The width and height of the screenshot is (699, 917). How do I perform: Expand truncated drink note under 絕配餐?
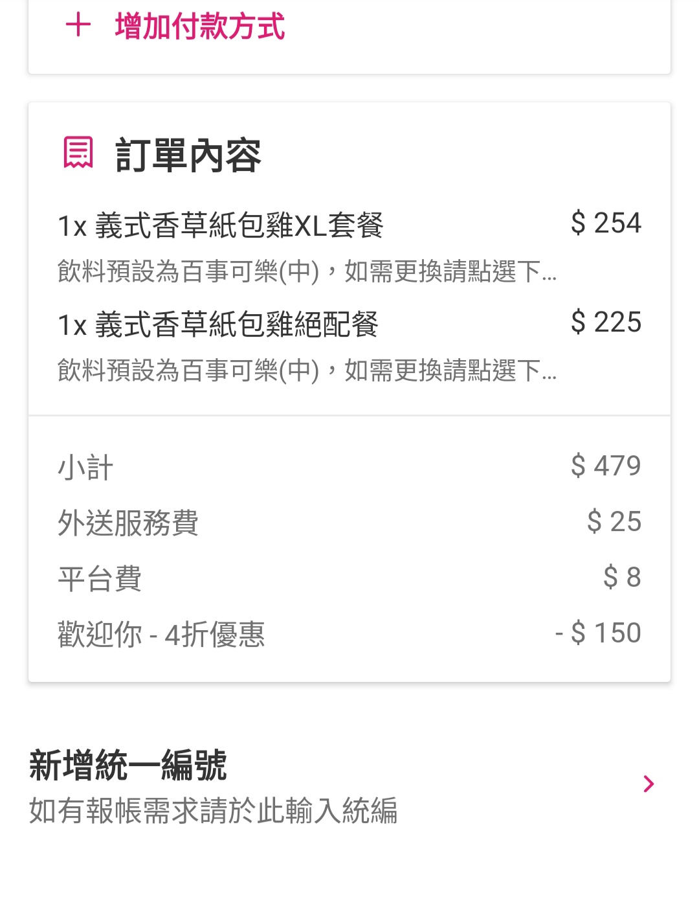tap(307, 370)
